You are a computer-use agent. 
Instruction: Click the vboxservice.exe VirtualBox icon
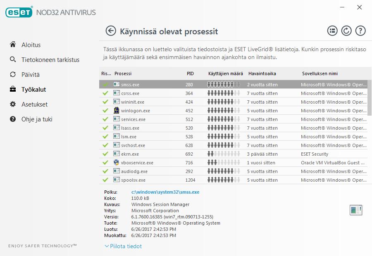pos(116,162)
